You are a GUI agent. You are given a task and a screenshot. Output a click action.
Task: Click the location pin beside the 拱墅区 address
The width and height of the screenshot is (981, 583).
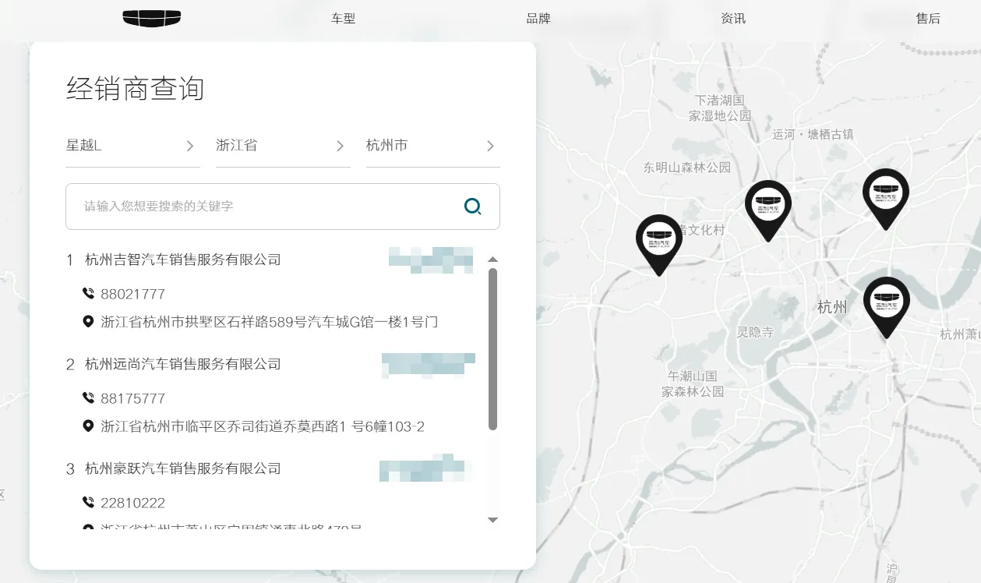point(88,321)
